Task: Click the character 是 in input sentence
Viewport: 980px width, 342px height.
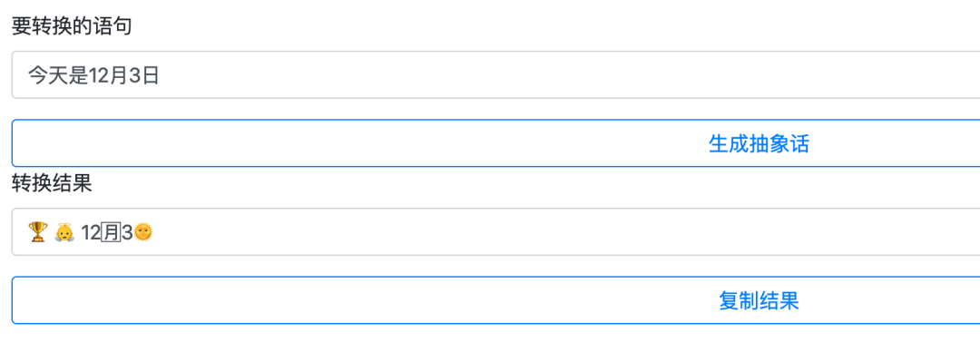Action: [78, 75]
